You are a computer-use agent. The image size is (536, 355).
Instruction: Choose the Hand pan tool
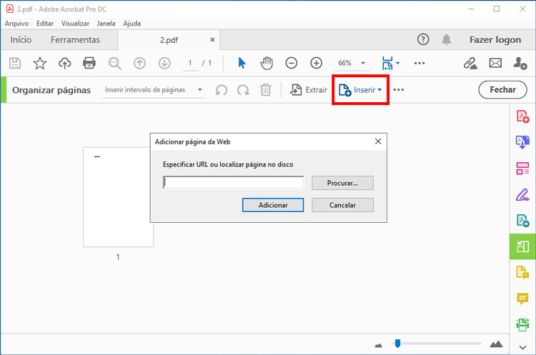267,63
